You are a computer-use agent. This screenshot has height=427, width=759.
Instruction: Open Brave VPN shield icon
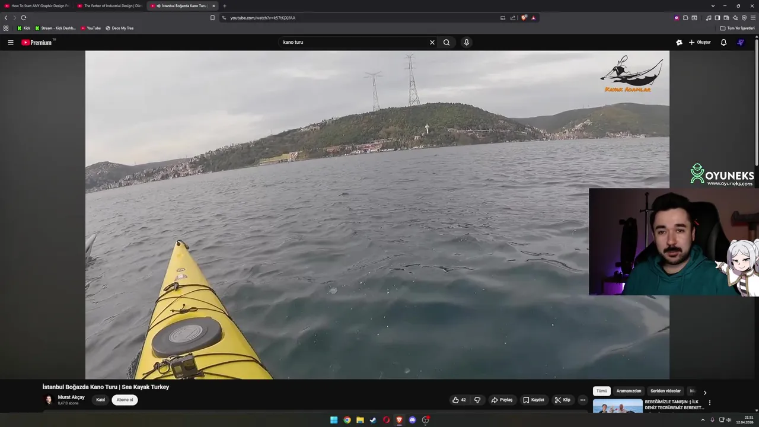tap(744, 18)
